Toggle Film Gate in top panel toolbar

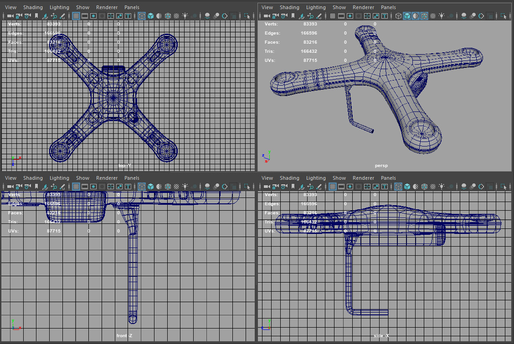85,16
